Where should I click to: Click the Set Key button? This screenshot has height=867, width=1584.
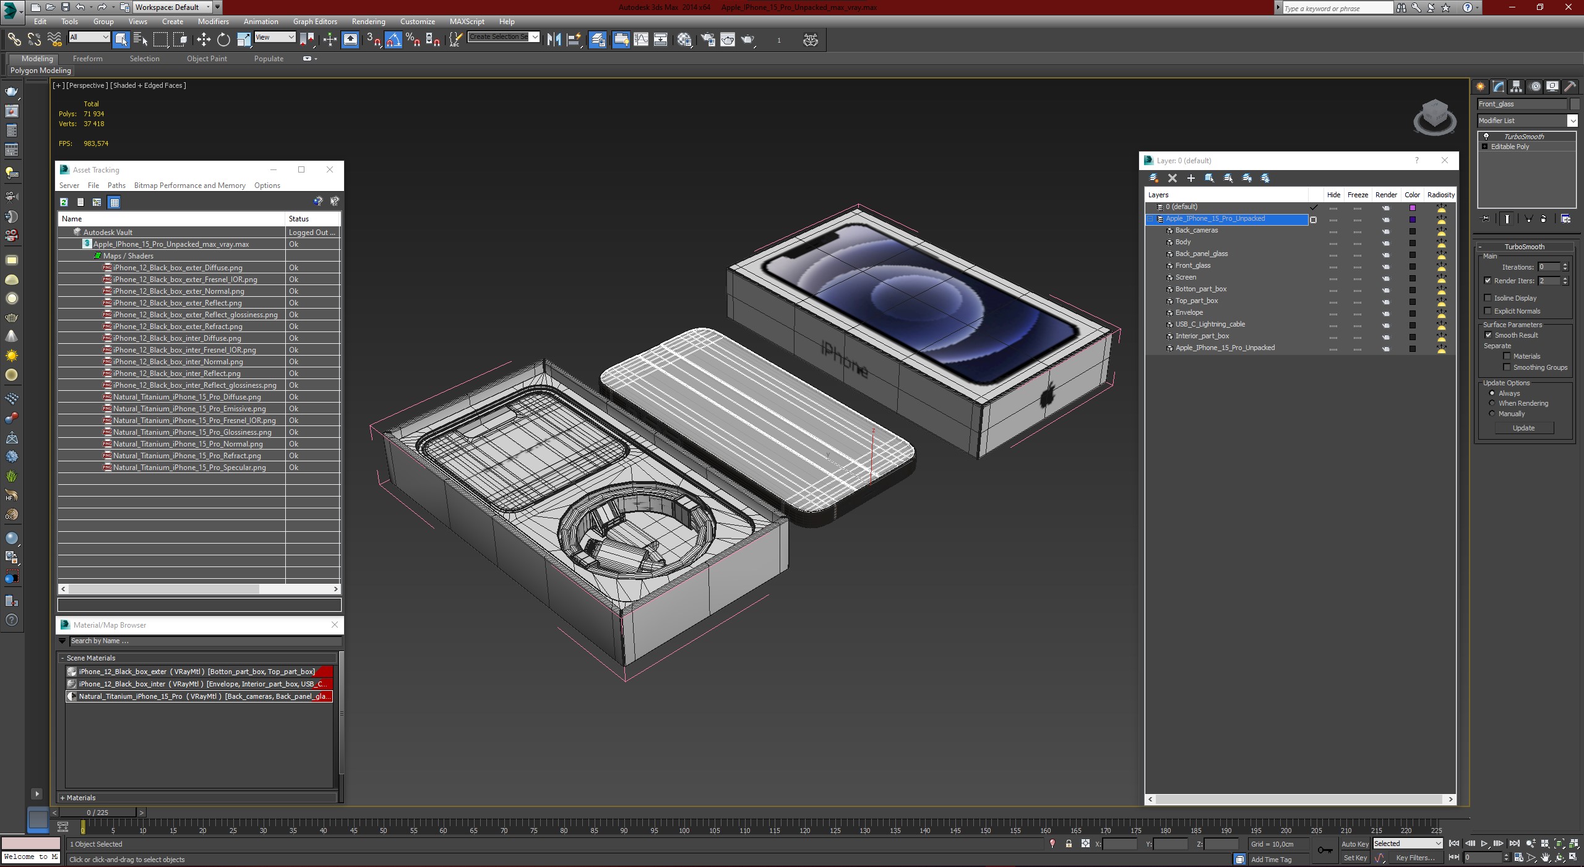pyautogui.click(x=1354, y=858)
